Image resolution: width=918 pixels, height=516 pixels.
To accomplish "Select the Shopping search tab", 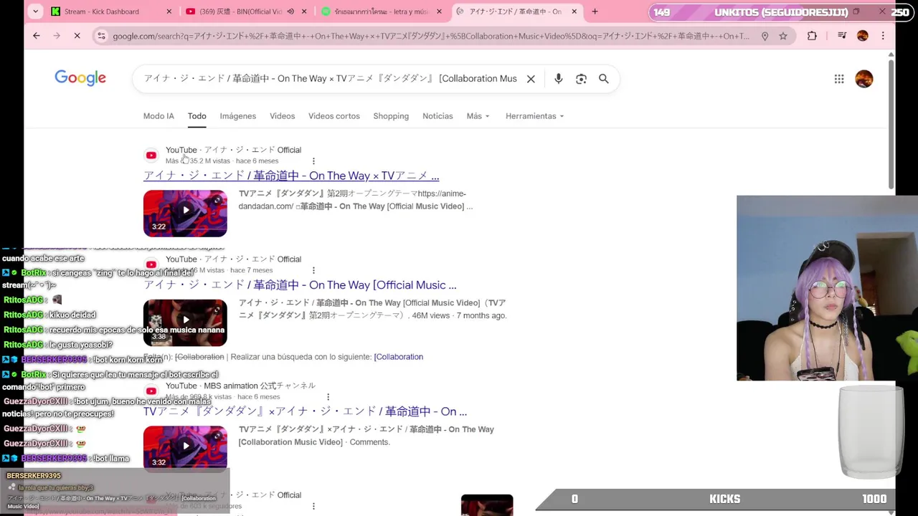I will [391, 116].
